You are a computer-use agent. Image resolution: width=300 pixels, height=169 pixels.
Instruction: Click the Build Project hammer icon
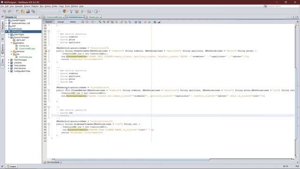(71, 11)
